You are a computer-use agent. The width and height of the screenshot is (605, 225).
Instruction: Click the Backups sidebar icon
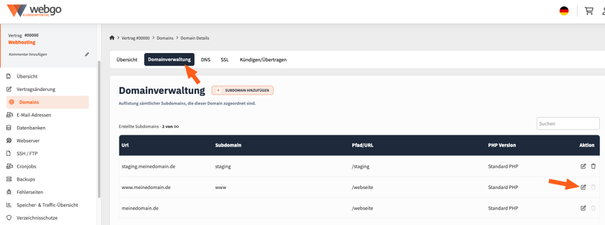(9, 179)
